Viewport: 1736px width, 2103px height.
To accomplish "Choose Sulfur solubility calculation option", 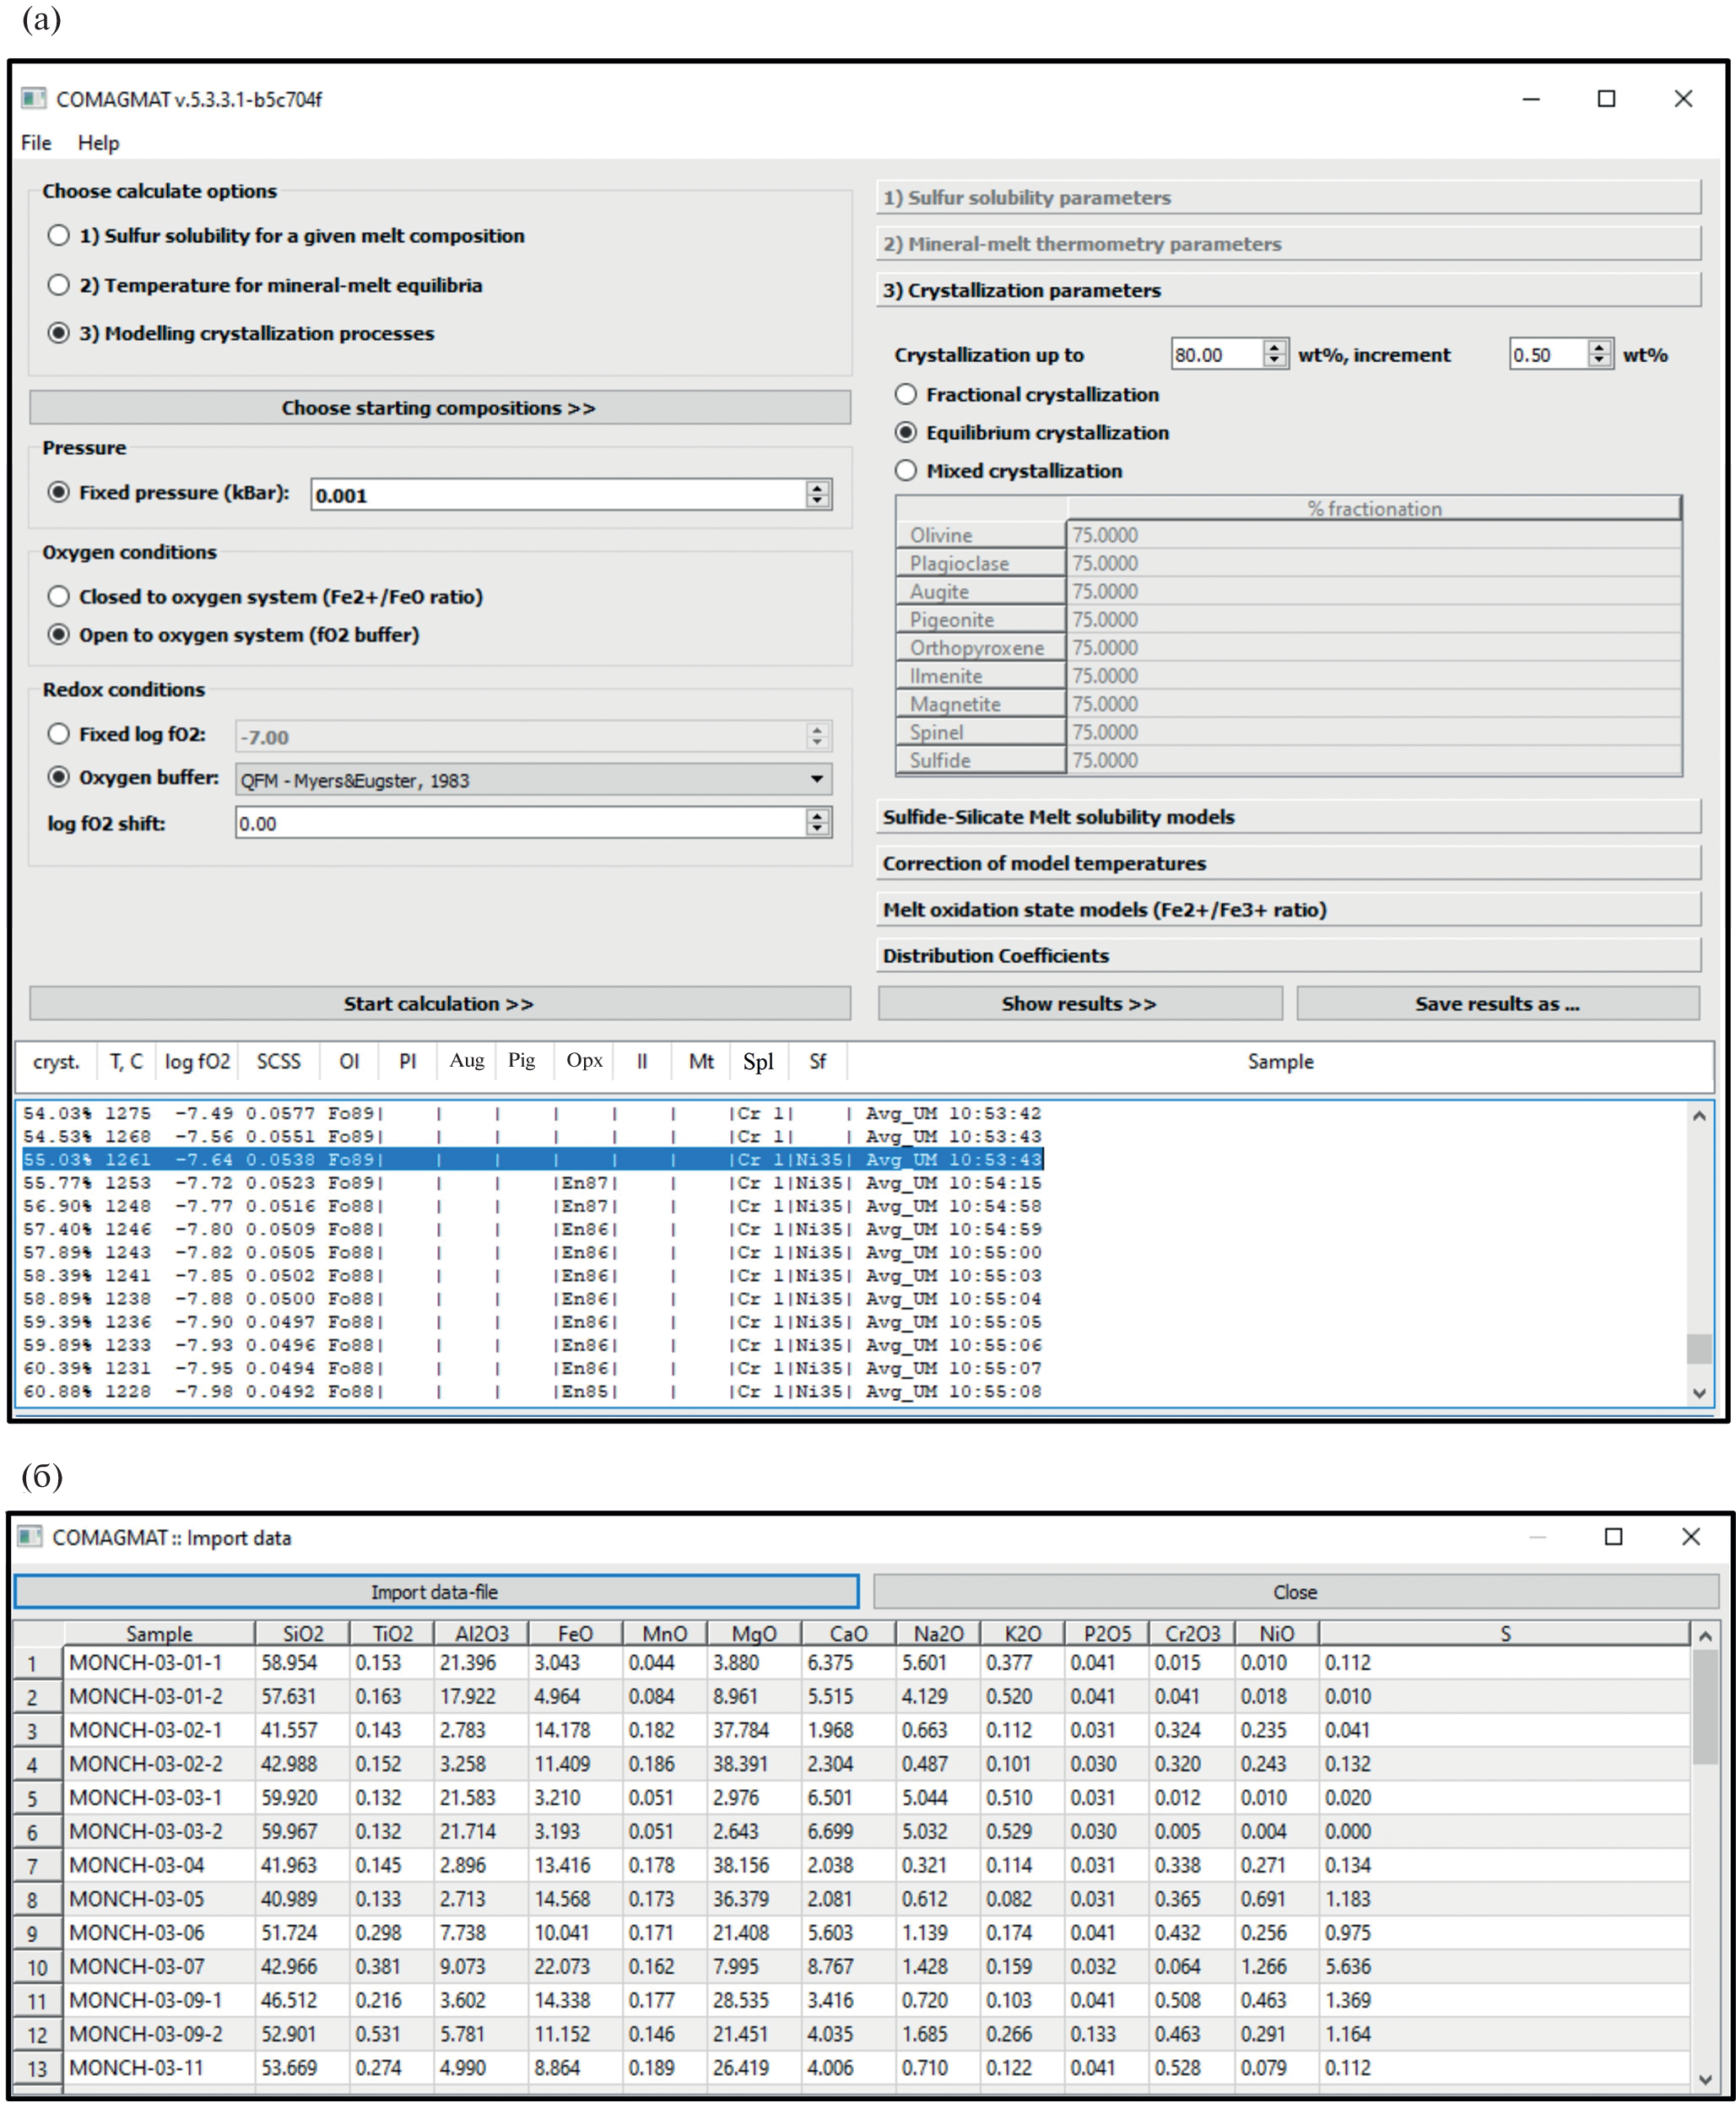I will pyautogui.click(x=59, y=235).
